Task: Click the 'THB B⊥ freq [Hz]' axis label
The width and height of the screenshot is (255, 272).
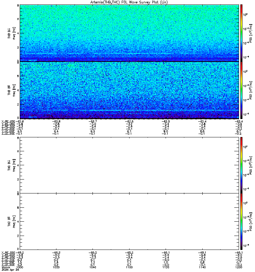Action: [12, 33]
